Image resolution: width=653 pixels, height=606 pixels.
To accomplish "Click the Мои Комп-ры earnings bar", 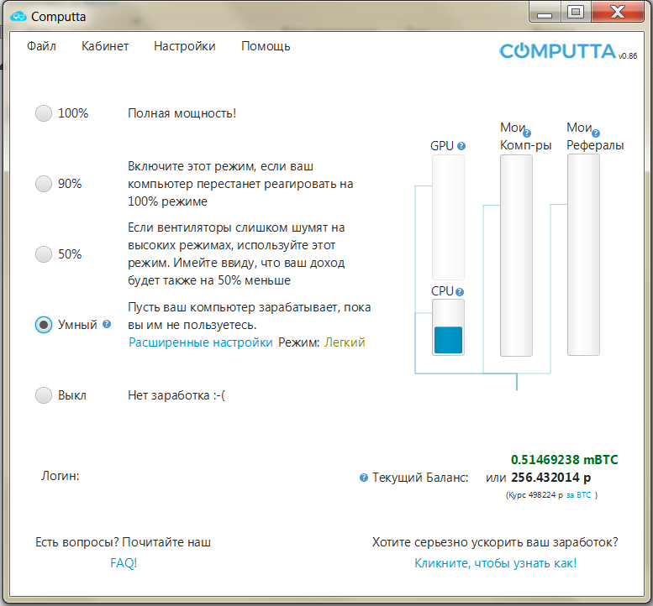I will coord(516,255).
